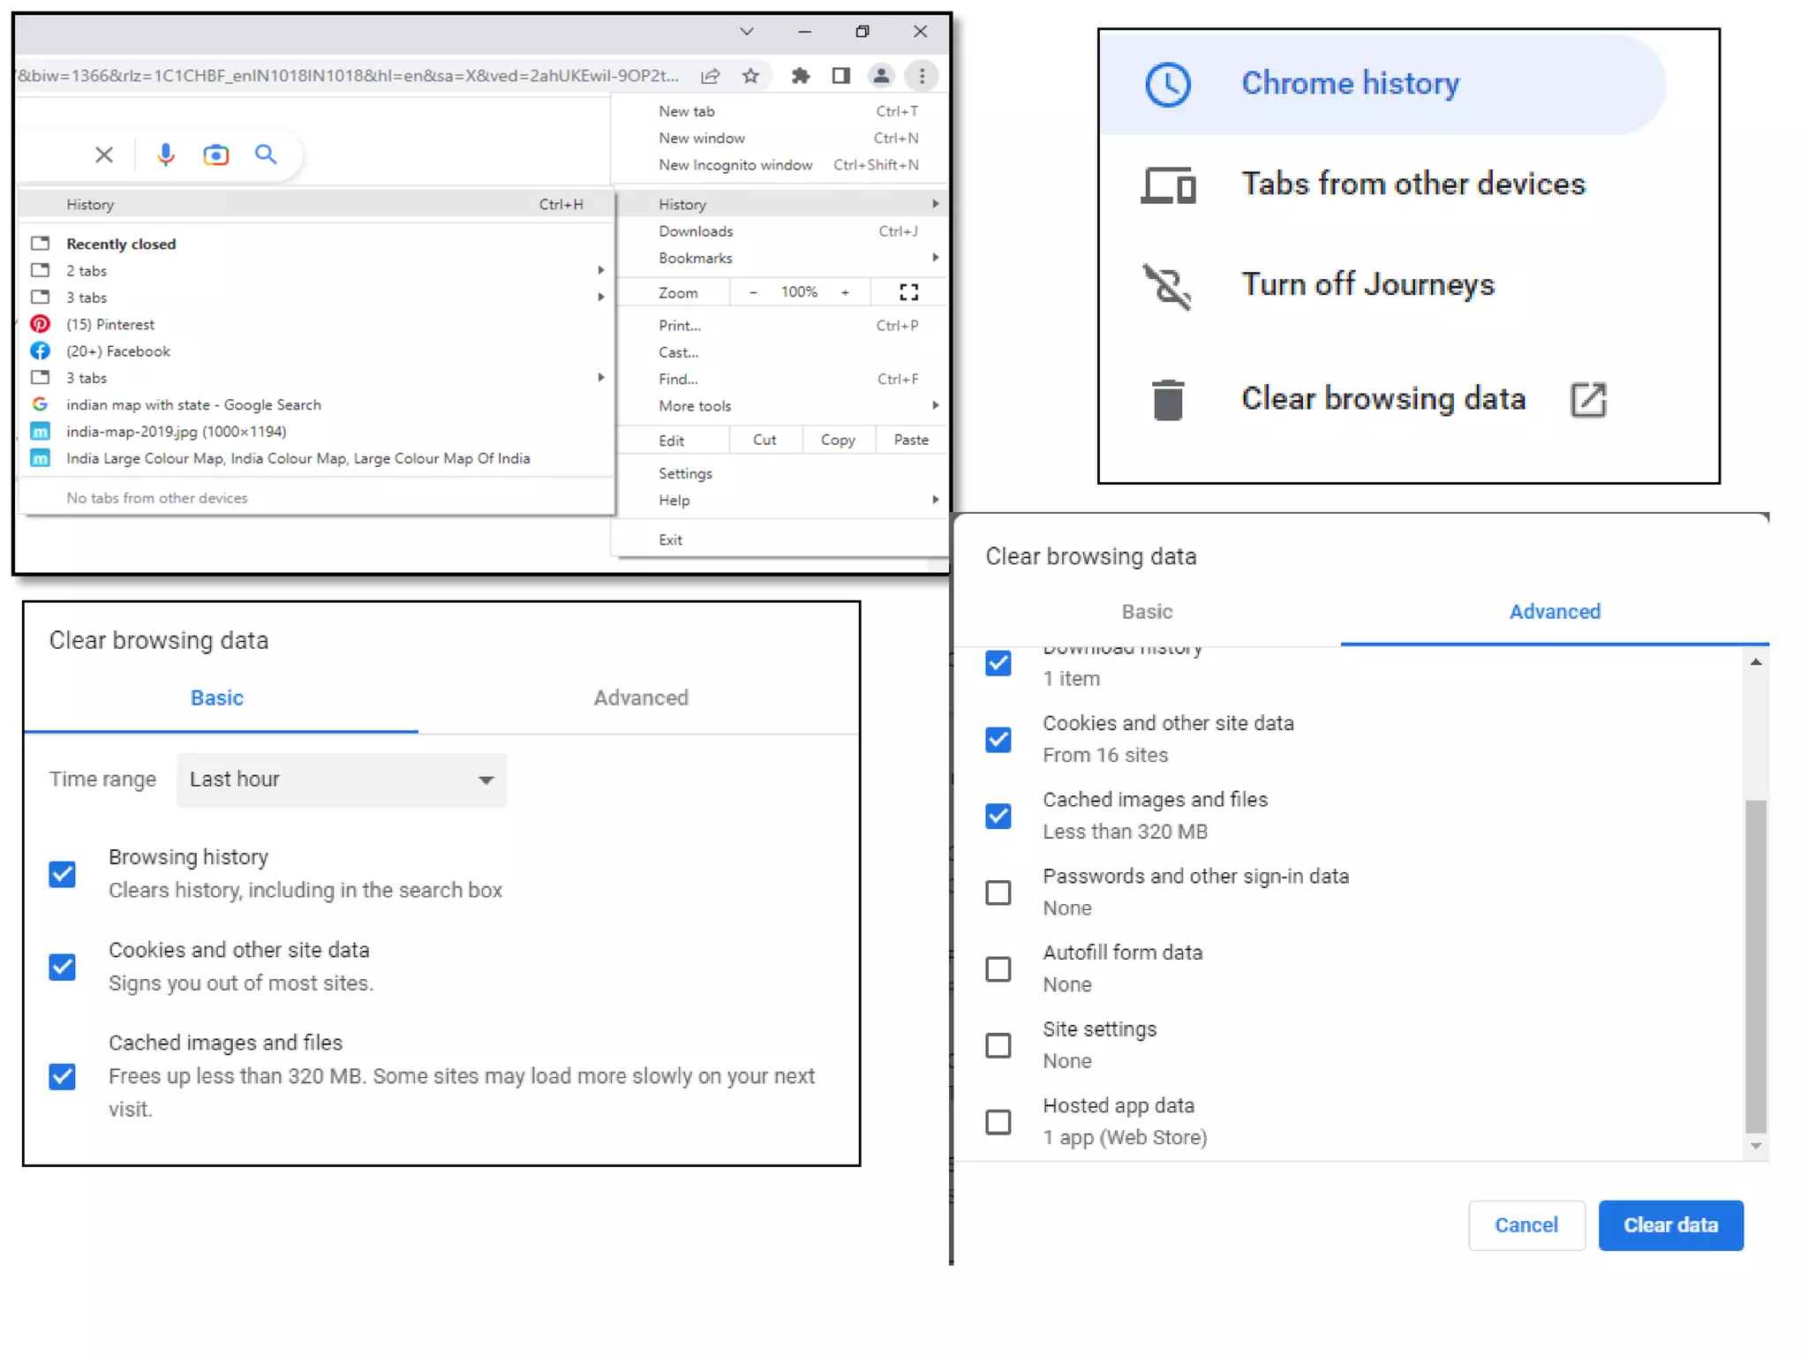This screenshot has width=1808, height=1356.
Task: Uncheck Browsing history checkbox
Action: 63,874
